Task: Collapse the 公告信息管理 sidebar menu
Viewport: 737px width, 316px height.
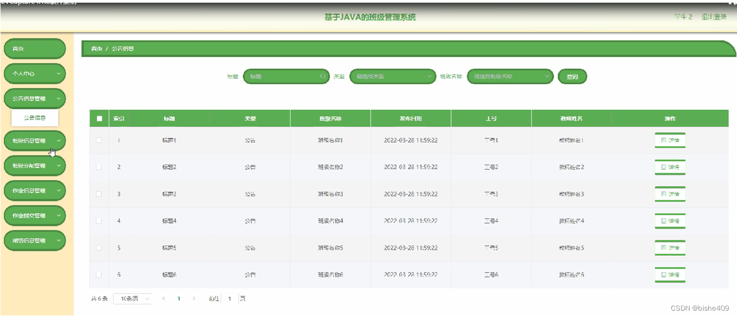Action: [35, 99]
